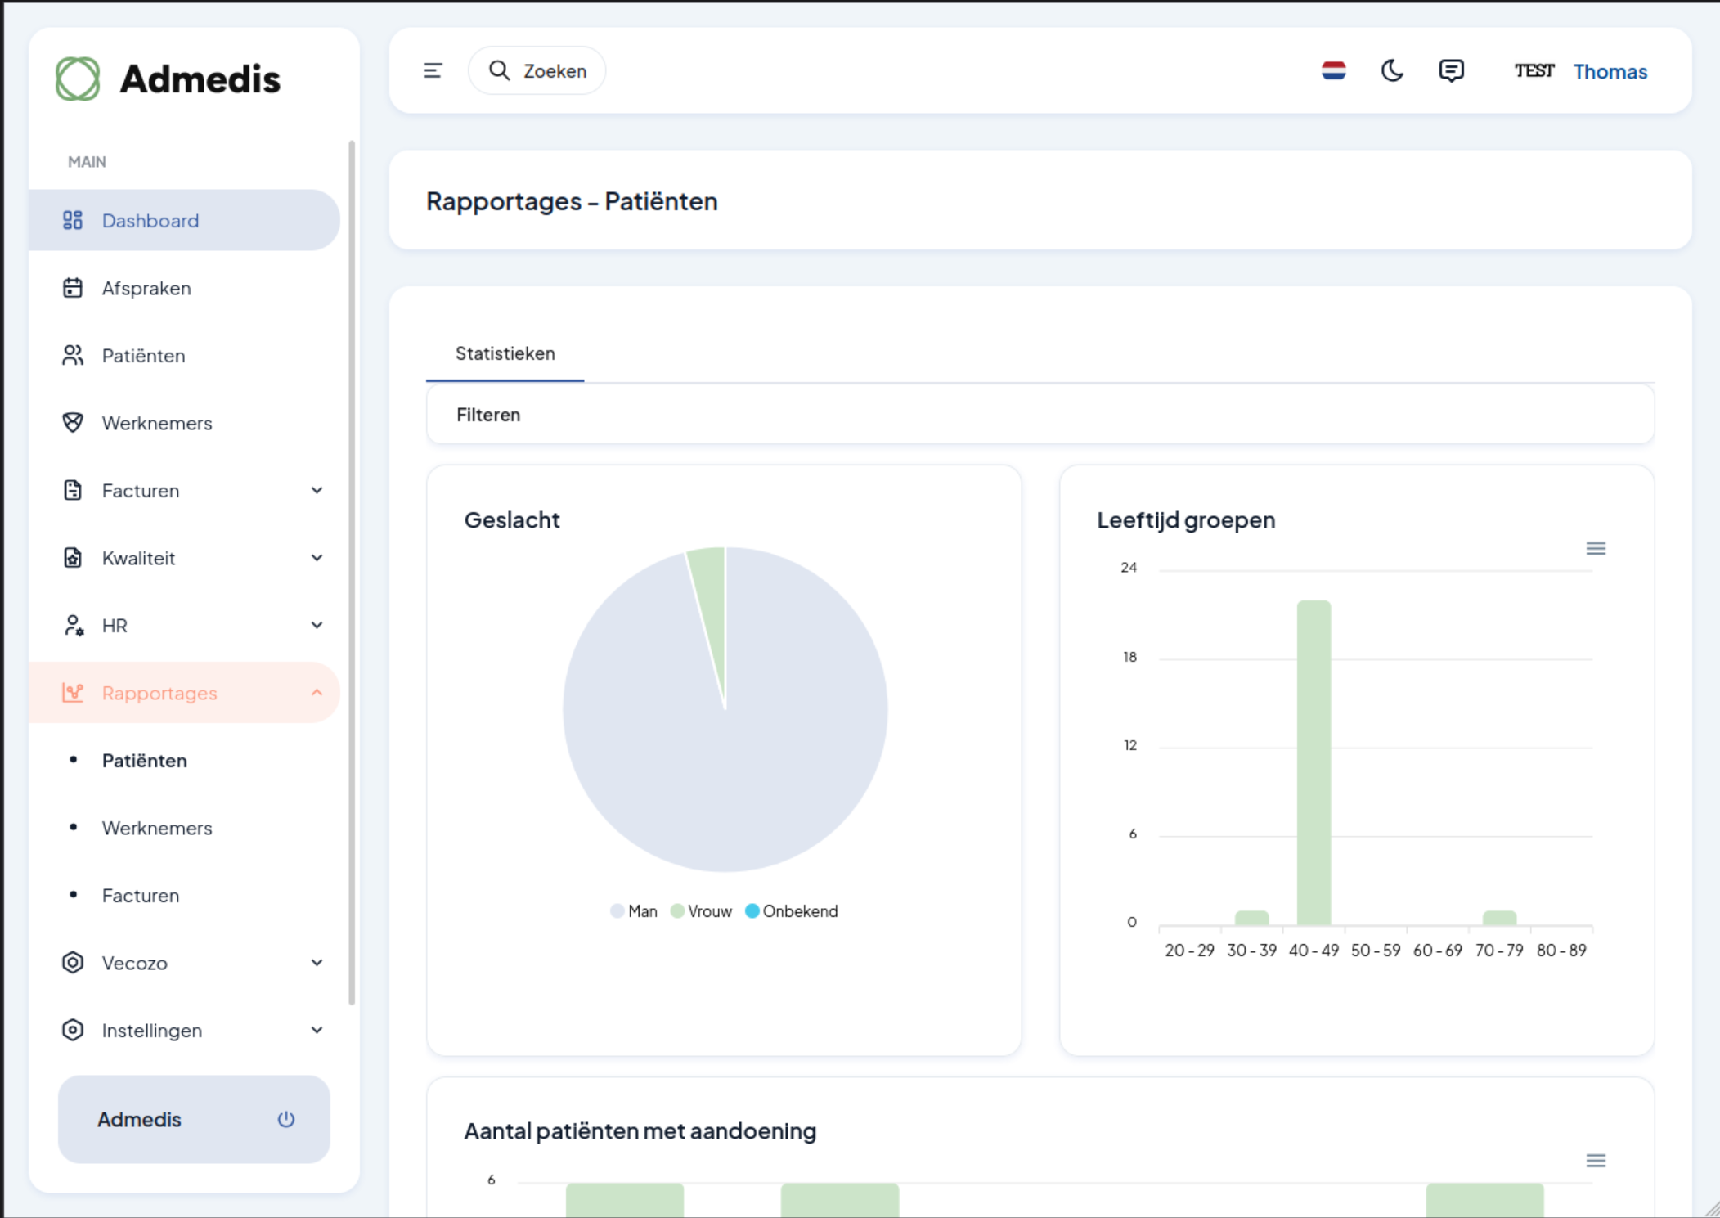The height and width of the screenshot is (1218, 1720).
Task: Open the Thomas user profile link
Action: 1610,72
